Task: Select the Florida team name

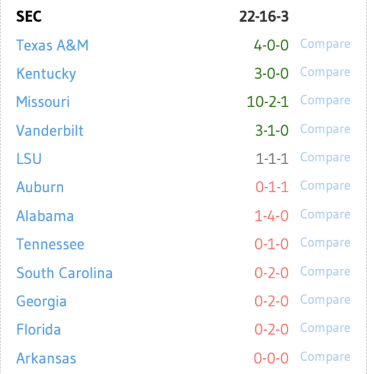Action: [39, 330]
